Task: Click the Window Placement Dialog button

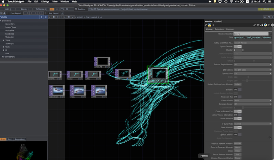Action: [x=237, y=158]
